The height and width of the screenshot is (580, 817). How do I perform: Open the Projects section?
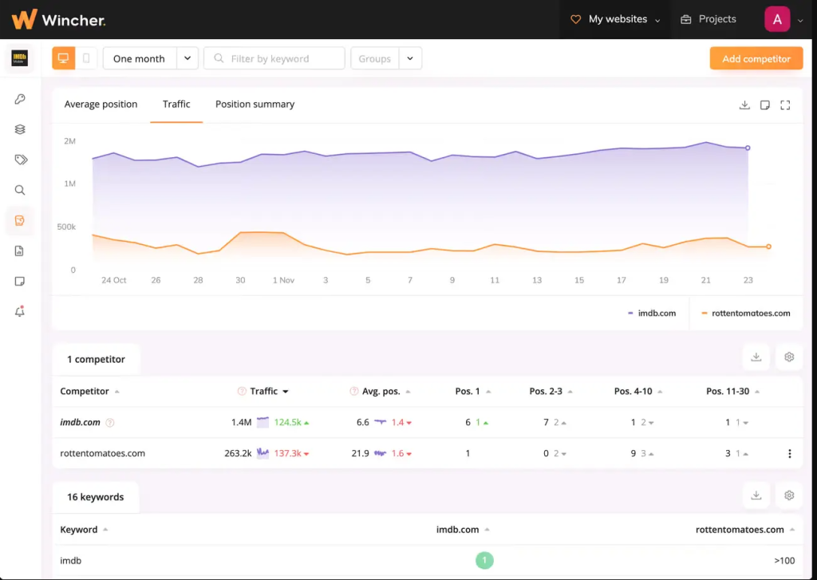tap(708, 18)
